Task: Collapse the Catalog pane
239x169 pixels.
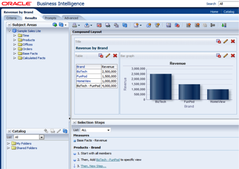Action: 9,131
